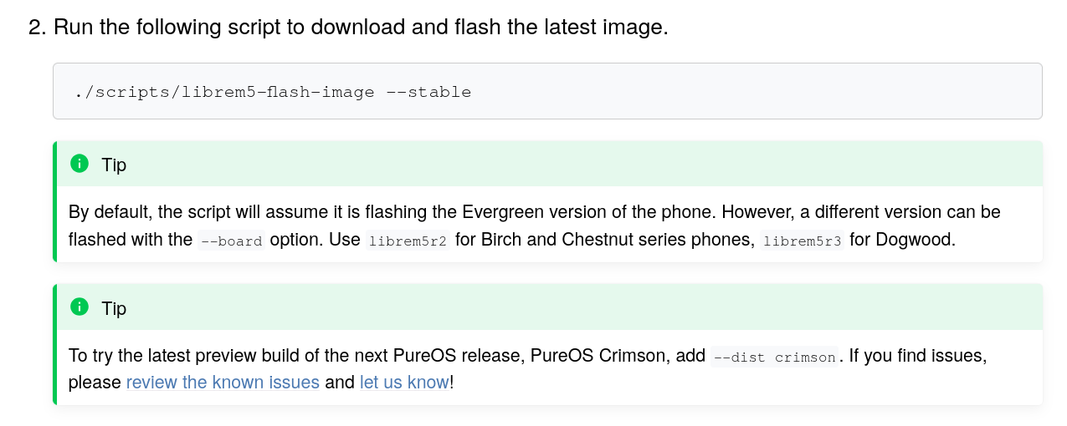
Task: Click info icon in the PureOS Crimson tip
Action: click(80, 307)
